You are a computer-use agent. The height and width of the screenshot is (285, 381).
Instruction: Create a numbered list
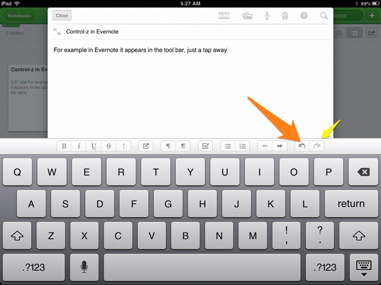243,146
